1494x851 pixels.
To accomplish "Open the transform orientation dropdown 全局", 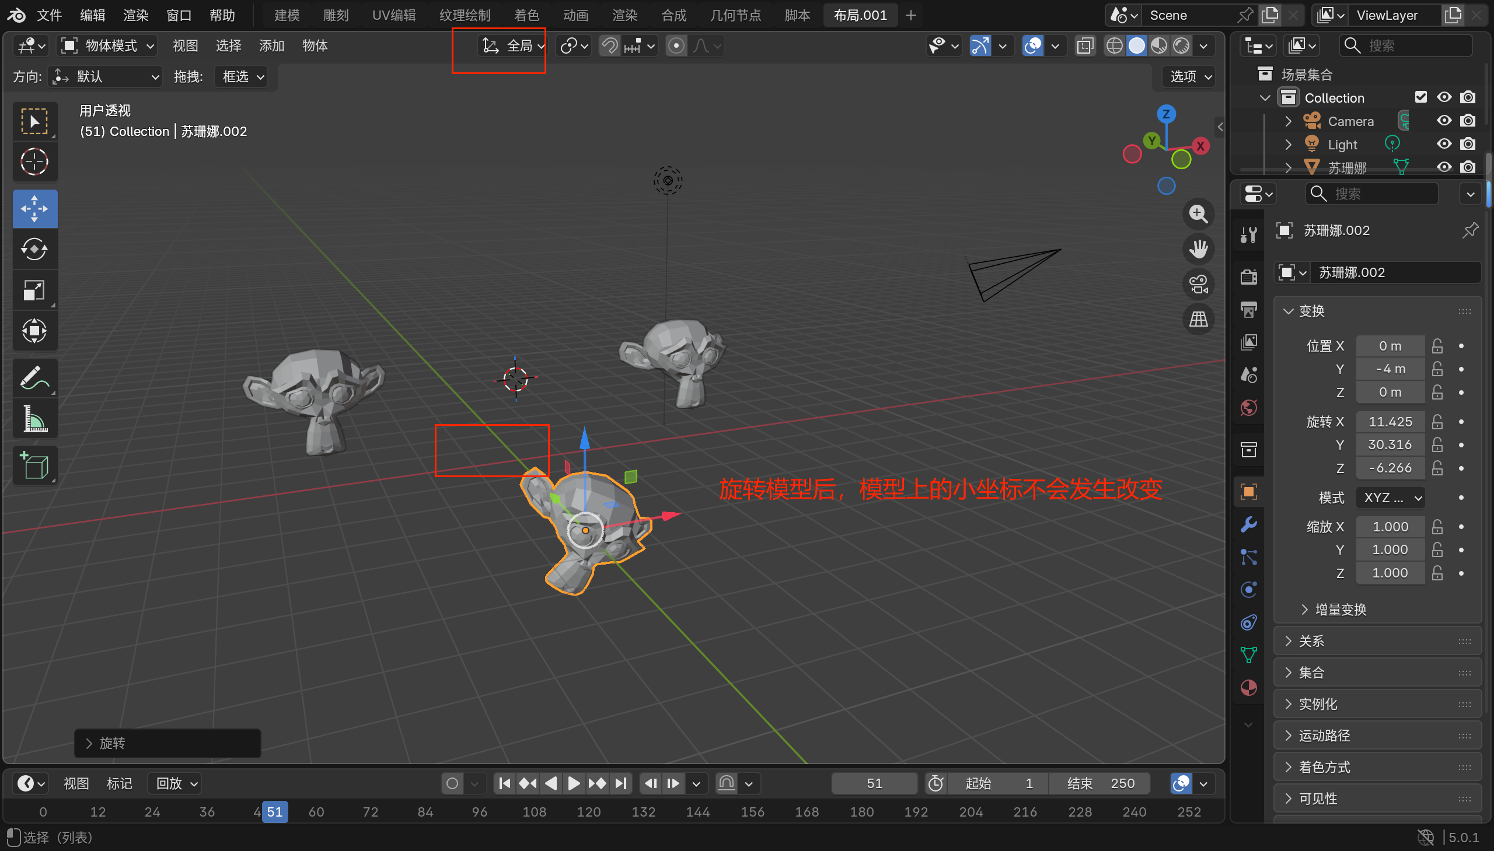I will pos(514,45).
